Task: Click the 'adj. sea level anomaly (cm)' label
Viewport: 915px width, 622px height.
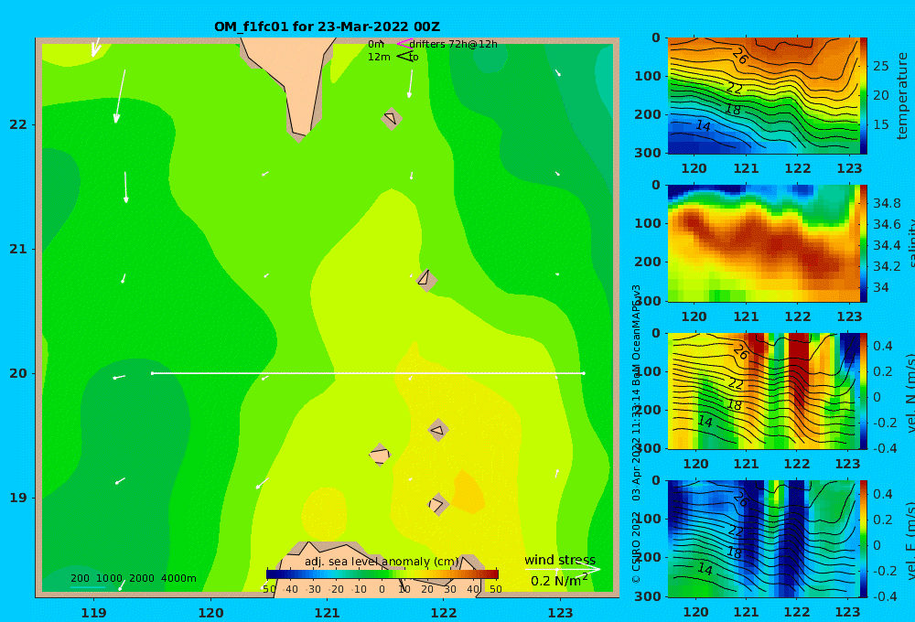Action: pos(382,562)
